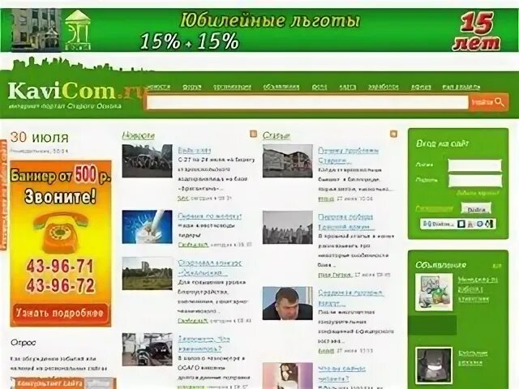This screenshot has height=389, width=519.
Task: Open the карта item in the top navigation
Action: [x=348, y=87]
